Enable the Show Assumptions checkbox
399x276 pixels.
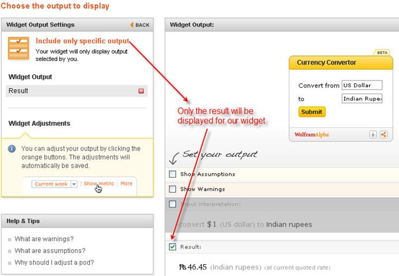[173, 174]
